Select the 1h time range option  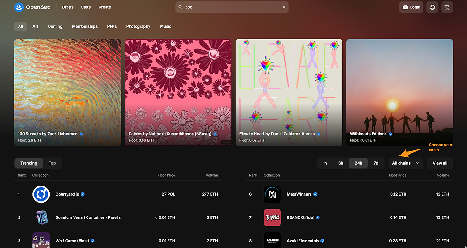325,163
